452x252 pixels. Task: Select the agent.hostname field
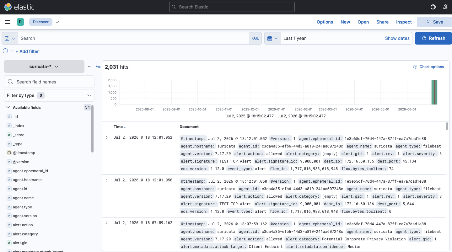tap(27, 180)
